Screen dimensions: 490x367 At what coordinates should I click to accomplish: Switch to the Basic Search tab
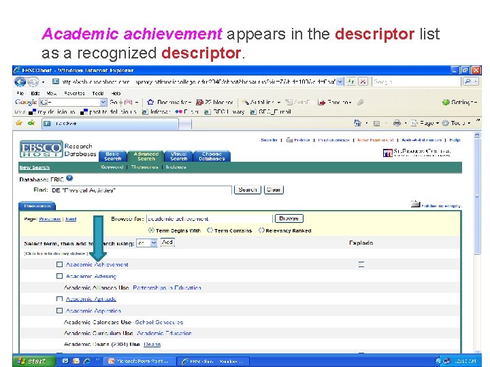pyautogui.click(x=112, y=156)
